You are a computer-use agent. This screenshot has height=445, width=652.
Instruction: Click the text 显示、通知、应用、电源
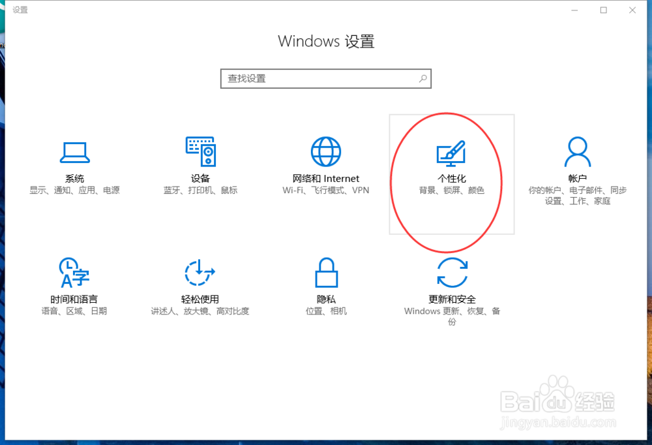coord(75,191)
